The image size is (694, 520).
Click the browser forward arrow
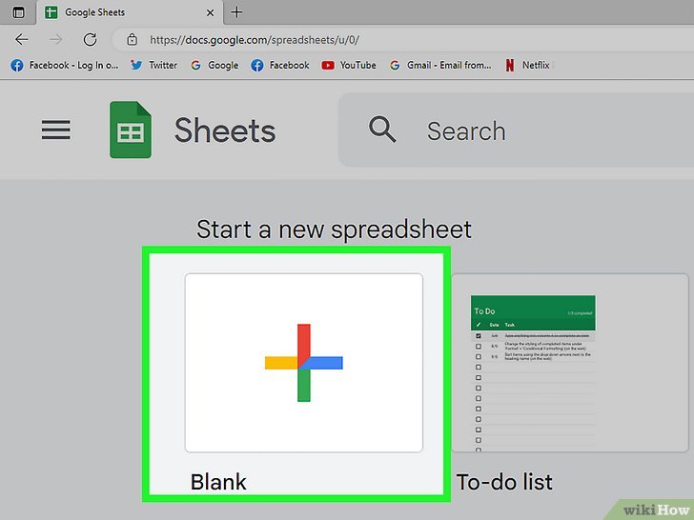click(55, 40)
